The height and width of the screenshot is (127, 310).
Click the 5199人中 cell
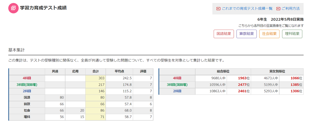[x=265, y=84]
